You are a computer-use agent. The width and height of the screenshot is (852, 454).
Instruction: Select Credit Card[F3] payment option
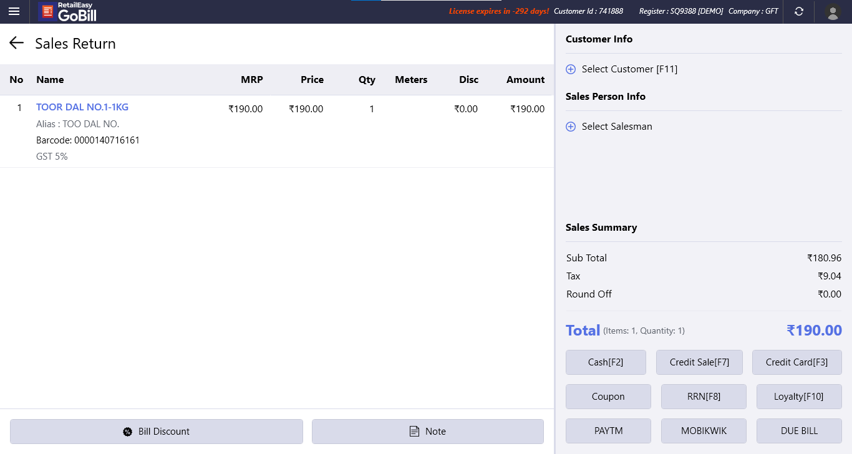[x=796, y=362]
